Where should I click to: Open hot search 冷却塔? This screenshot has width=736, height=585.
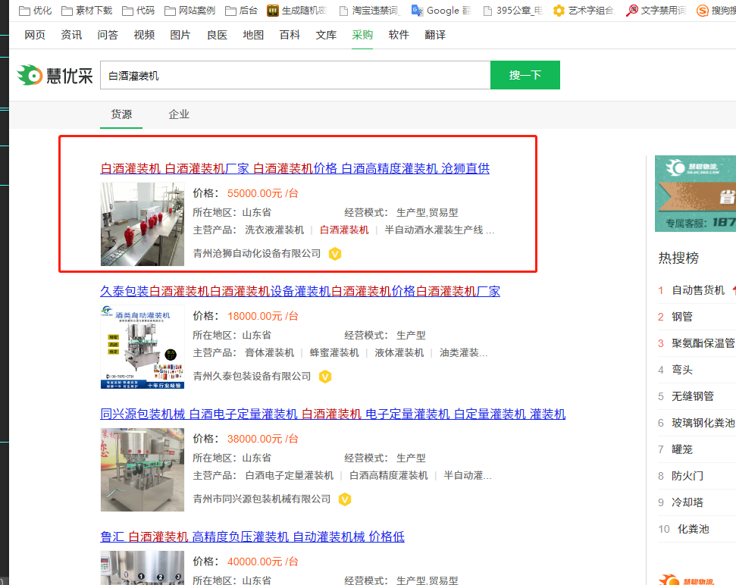pos(687,503)
